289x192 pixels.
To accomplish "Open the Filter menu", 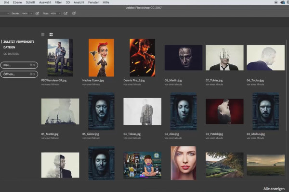I will pos(58,2).
